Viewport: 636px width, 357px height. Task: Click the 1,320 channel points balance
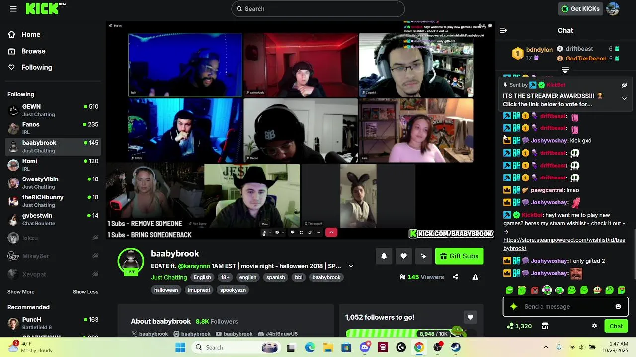[x=519, y=326]
